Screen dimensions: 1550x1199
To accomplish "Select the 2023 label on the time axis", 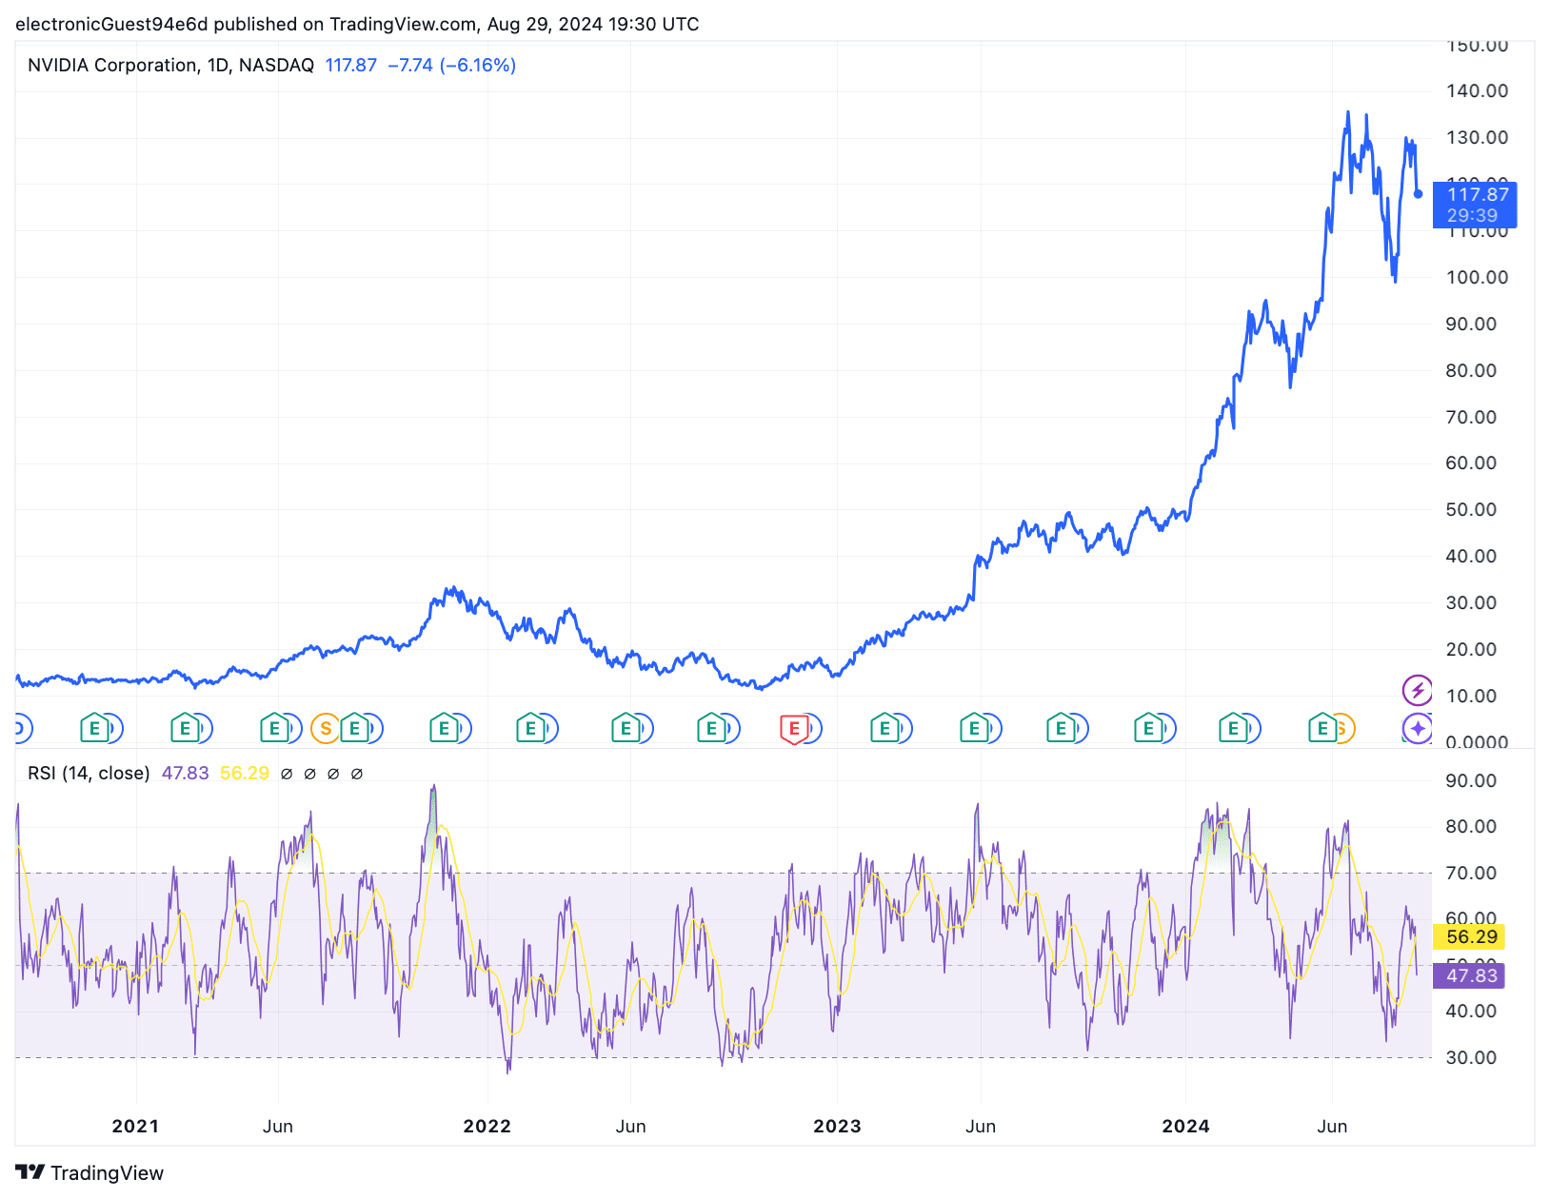I will point(837,1126).
